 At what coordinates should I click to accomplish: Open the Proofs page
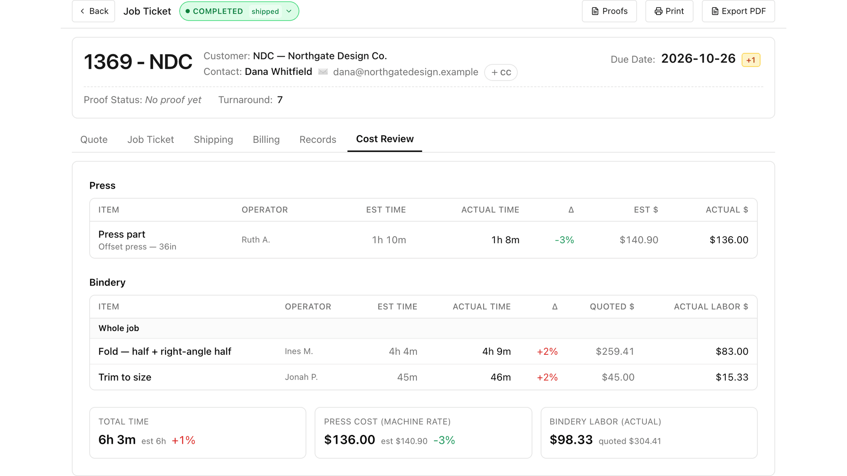pyautogui.click(x=609, y=11)
